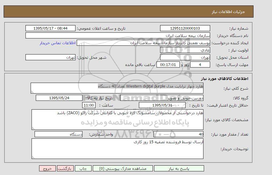Click the بازگشت back button
The height and width of the screenshot is (175, 272).
65,168
